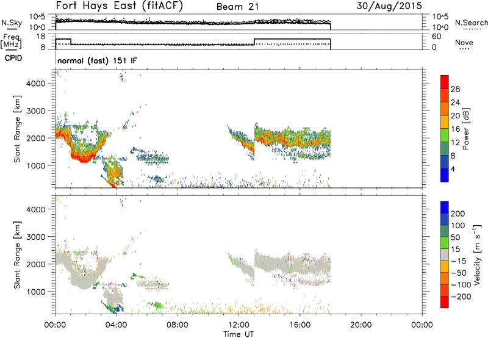488x338 pixels.
Task: Click the 'Slant Range [km]' label of power panel
Action: pyautogui.click(x=17, y=129)
